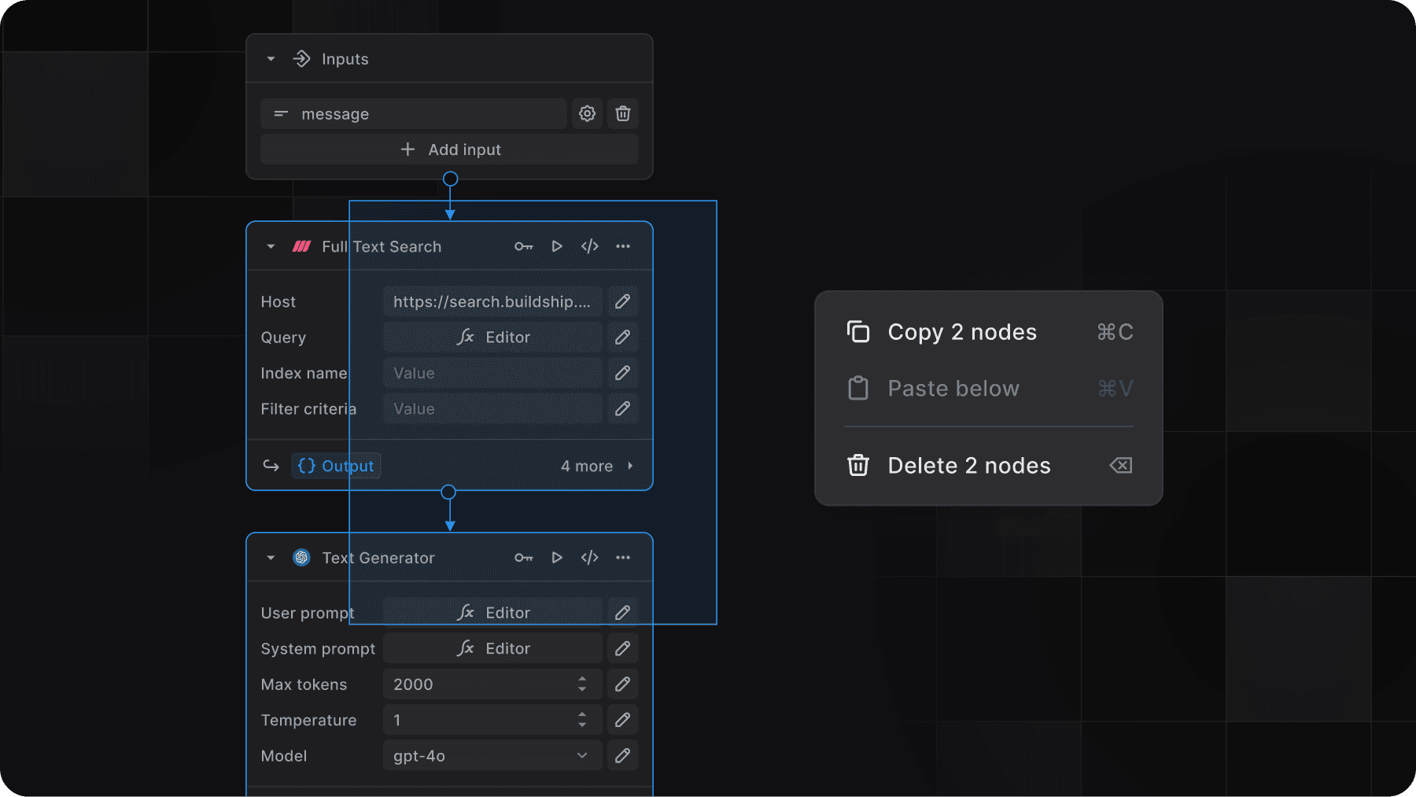Click the Index name value field
This screenshot has width=1416, height=797.
point(493,374)
